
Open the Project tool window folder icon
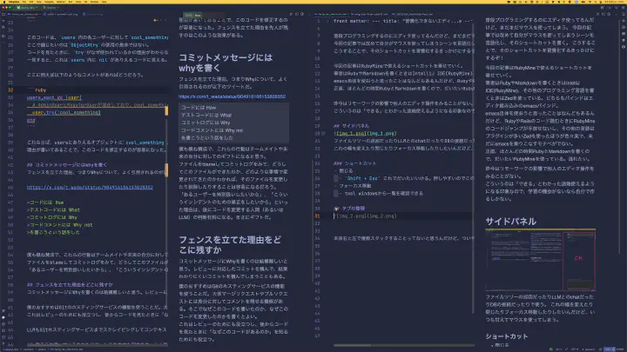tap(3, 15)
